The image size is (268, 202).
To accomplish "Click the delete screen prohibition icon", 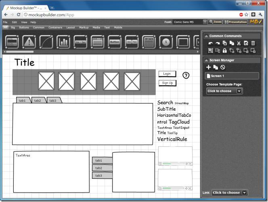I will coord(222,67).
